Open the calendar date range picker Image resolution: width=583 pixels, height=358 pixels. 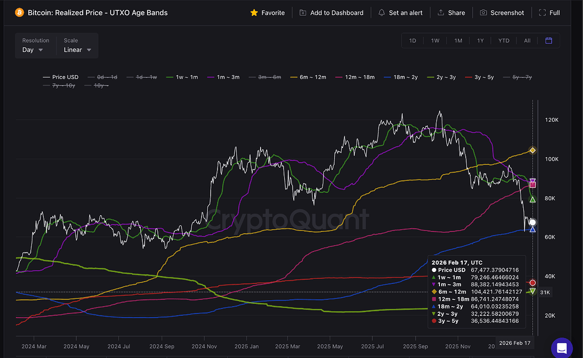548,40
